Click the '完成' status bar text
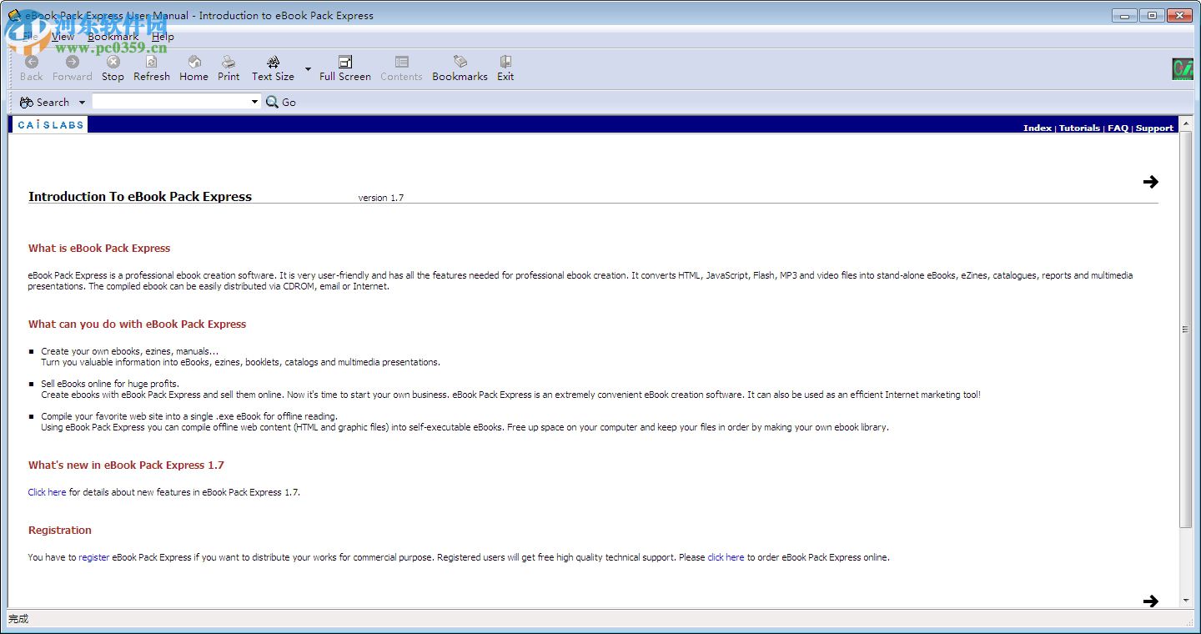The height and width of the screenshot is (634, 1201). [18, 619]
